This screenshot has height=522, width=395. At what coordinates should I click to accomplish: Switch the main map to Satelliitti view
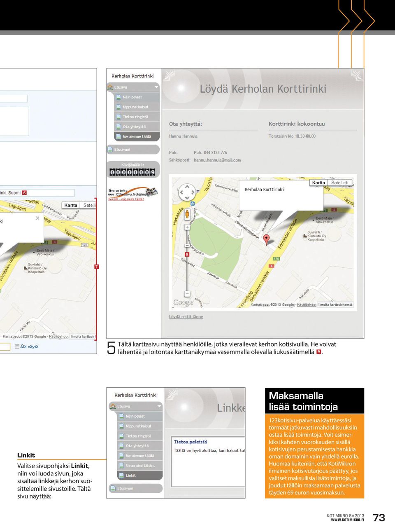[340, 183]
